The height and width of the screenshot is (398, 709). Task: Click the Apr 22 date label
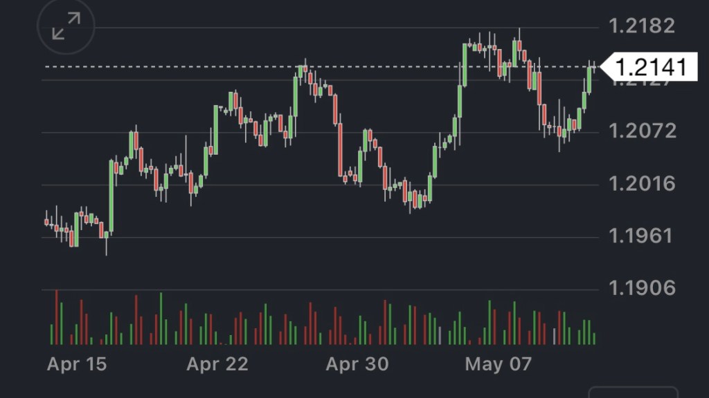217,364
